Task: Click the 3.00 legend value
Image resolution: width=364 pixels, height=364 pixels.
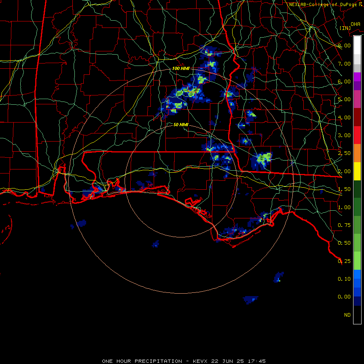Action: (344, 135)
